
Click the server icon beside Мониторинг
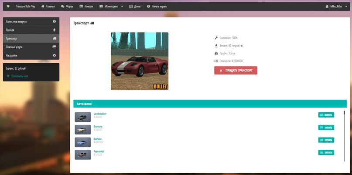101,7
